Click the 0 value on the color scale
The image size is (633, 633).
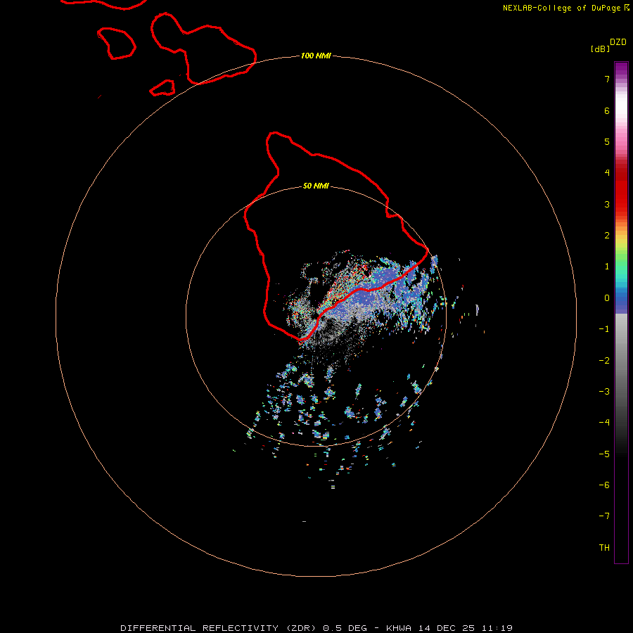pos(607,298)
